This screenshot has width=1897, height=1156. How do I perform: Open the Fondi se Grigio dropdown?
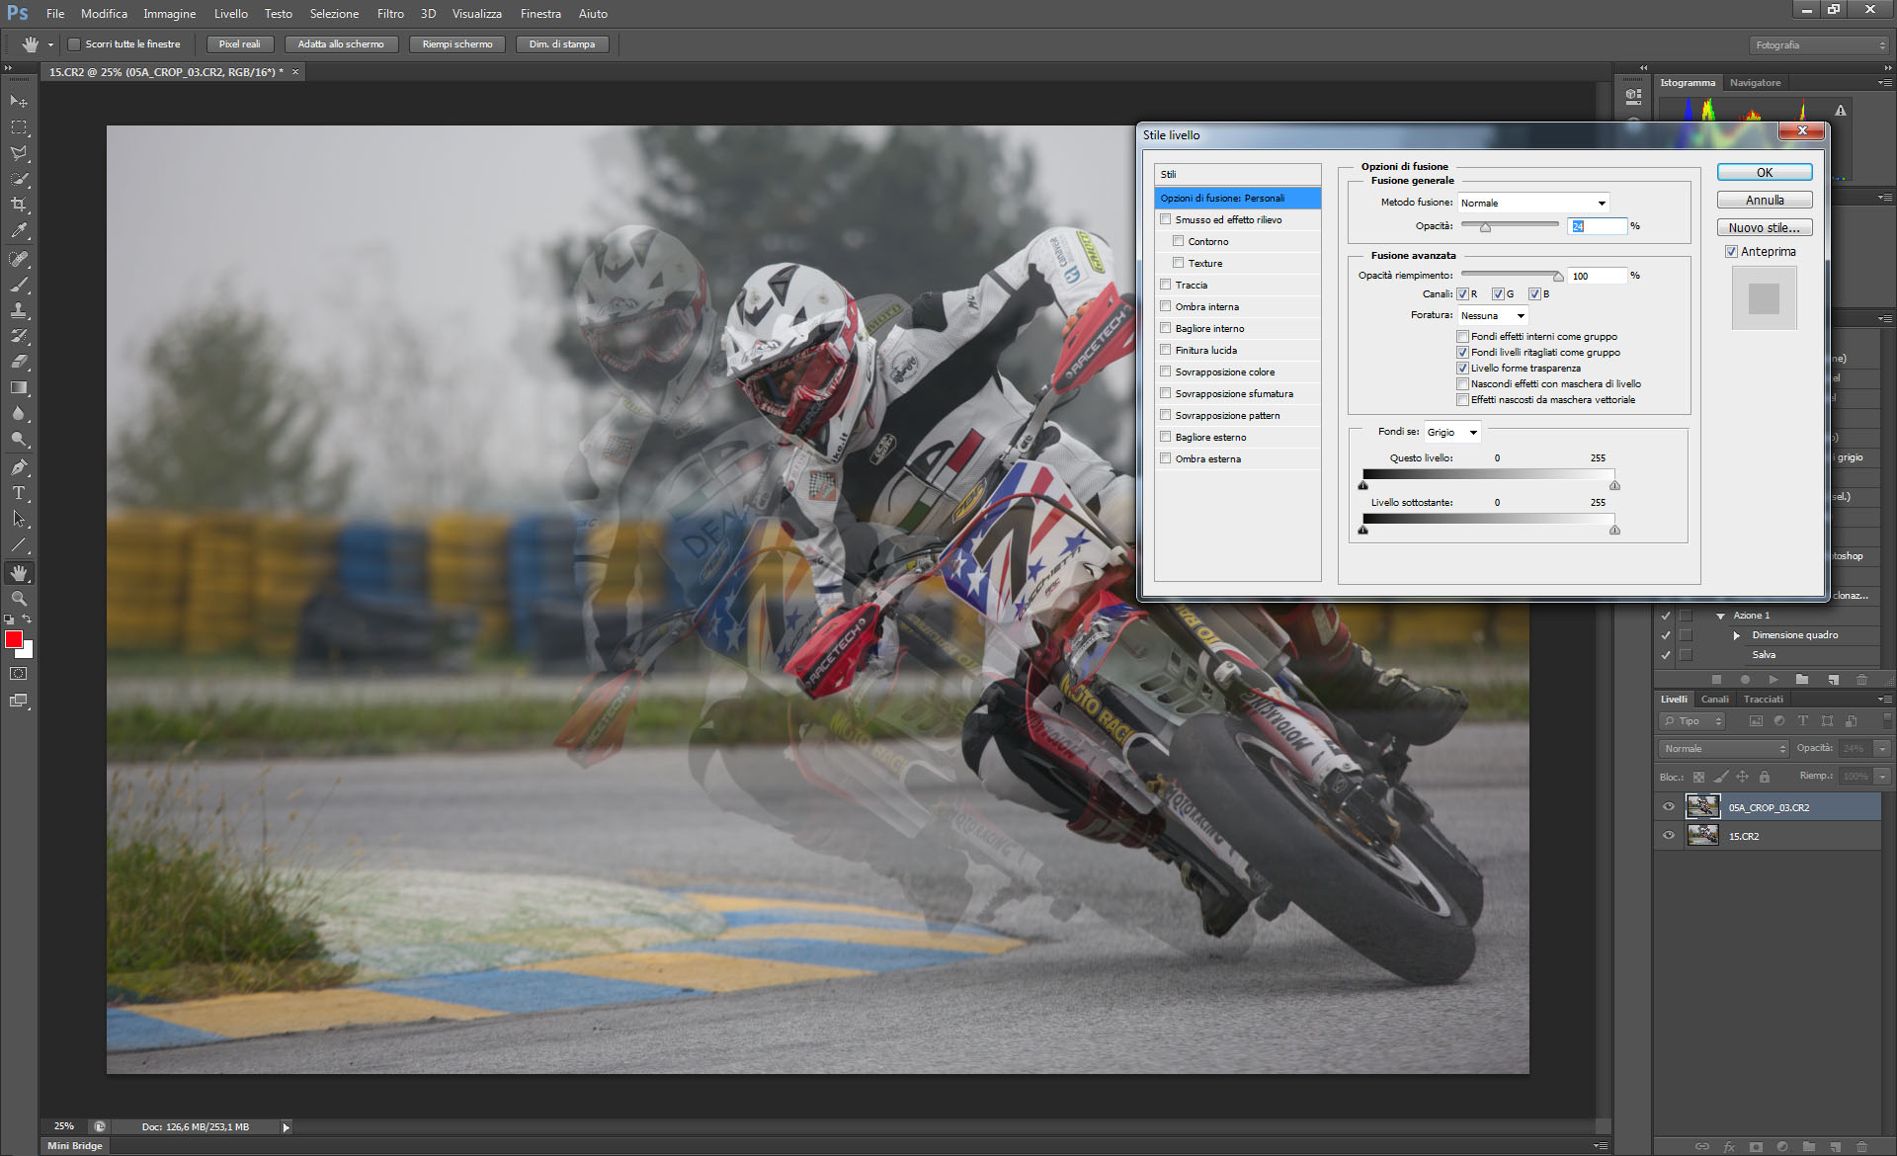(1451, 432)
